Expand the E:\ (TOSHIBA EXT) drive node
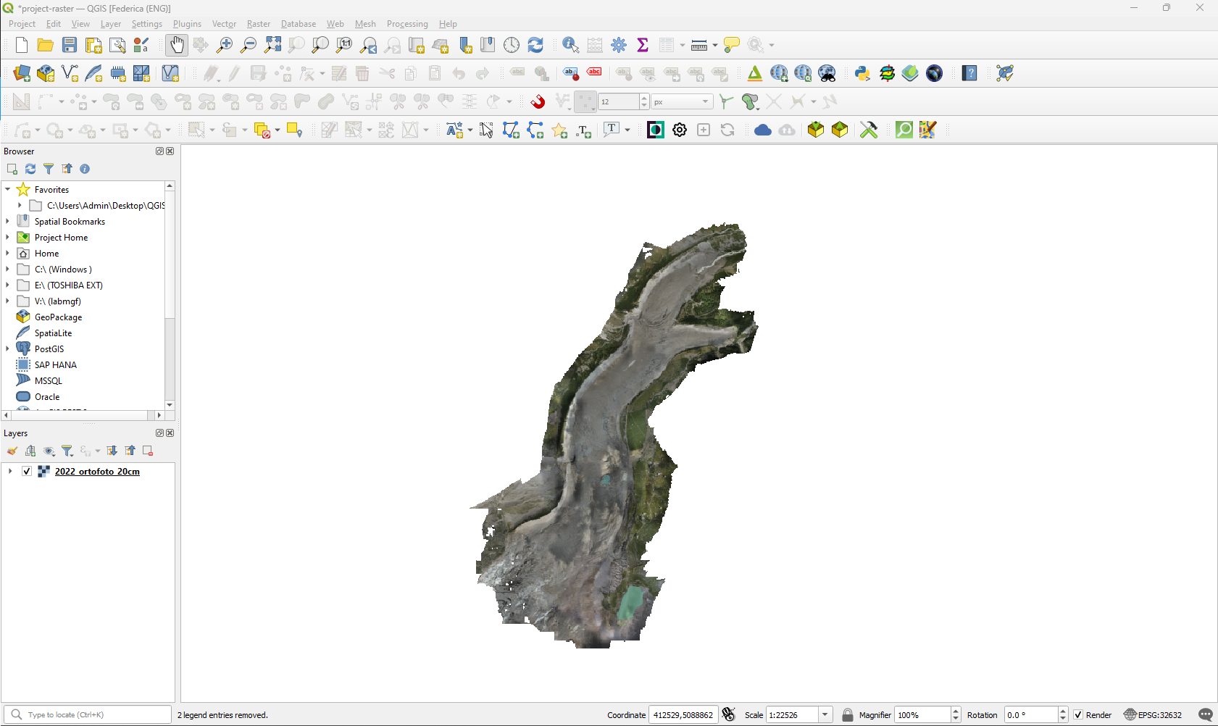1218x726 pixels. (8, 285)
